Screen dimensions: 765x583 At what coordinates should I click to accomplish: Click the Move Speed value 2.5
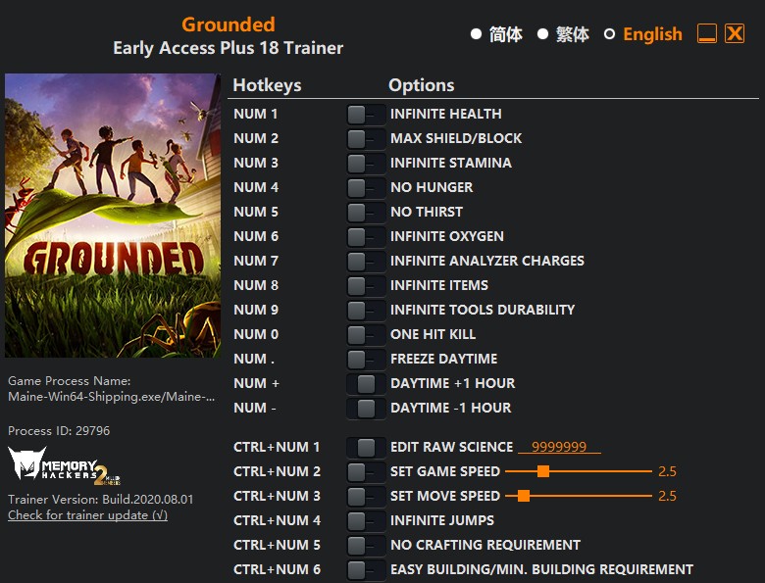click(668, 496)
